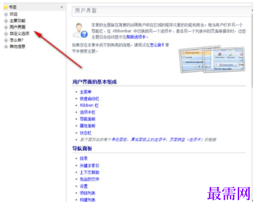Expand the 用户界面 tree node
The image size is (259, 208).
6,27
